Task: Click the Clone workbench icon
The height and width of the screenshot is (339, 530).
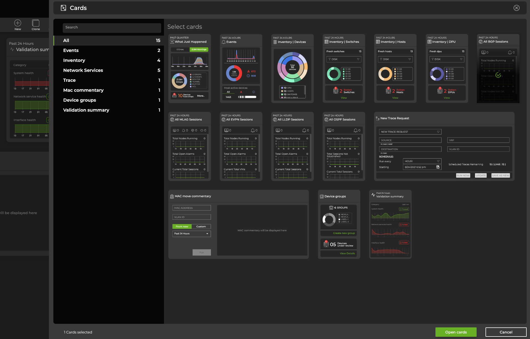Action: (x=36, y=23)
